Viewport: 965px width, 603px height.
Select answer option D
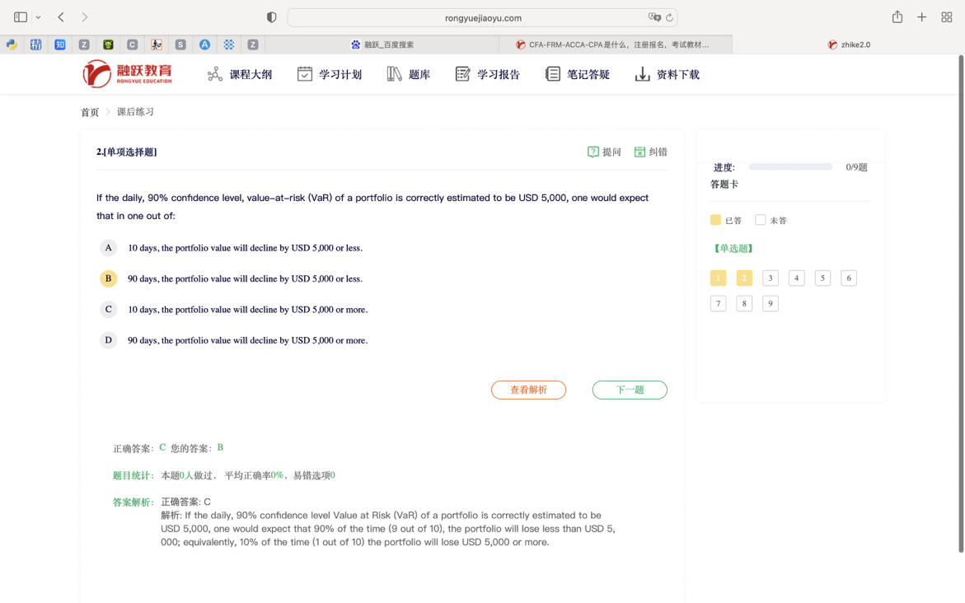click(x=108, y=340)
